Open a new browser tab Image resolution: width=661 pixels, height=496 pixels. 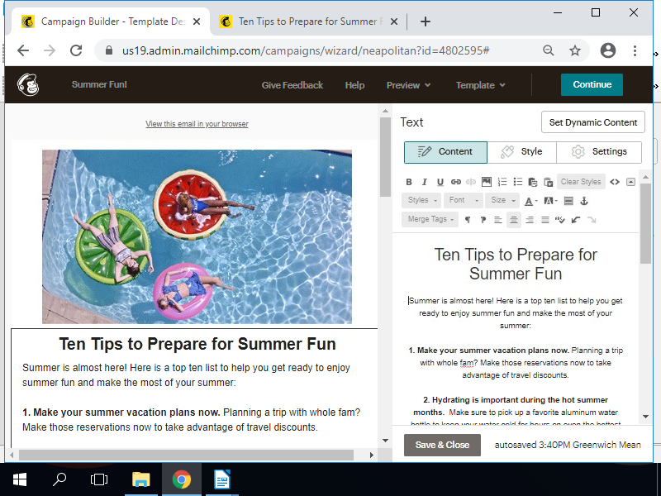(x=426, y=21)
